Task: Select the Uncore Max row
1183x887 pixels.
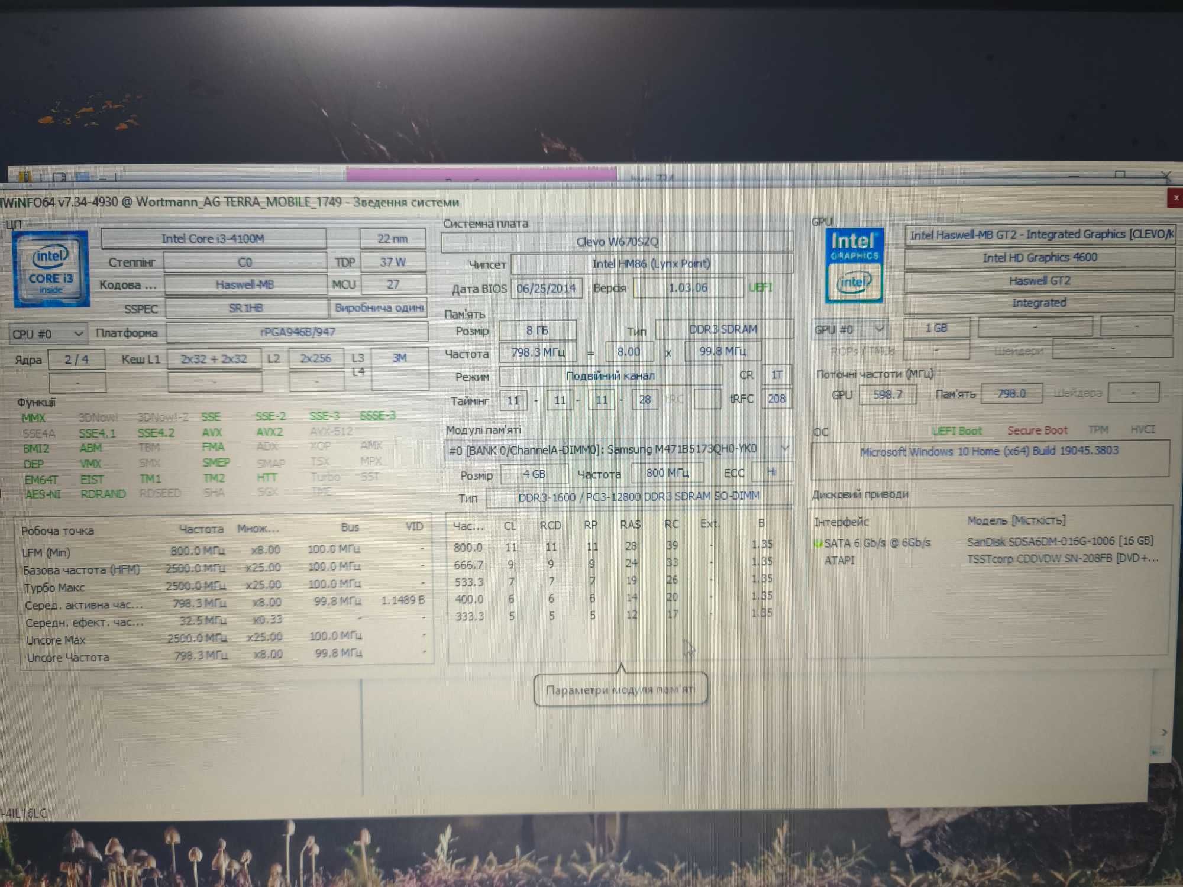Action: pyautogui.click(x=225, y=638)
